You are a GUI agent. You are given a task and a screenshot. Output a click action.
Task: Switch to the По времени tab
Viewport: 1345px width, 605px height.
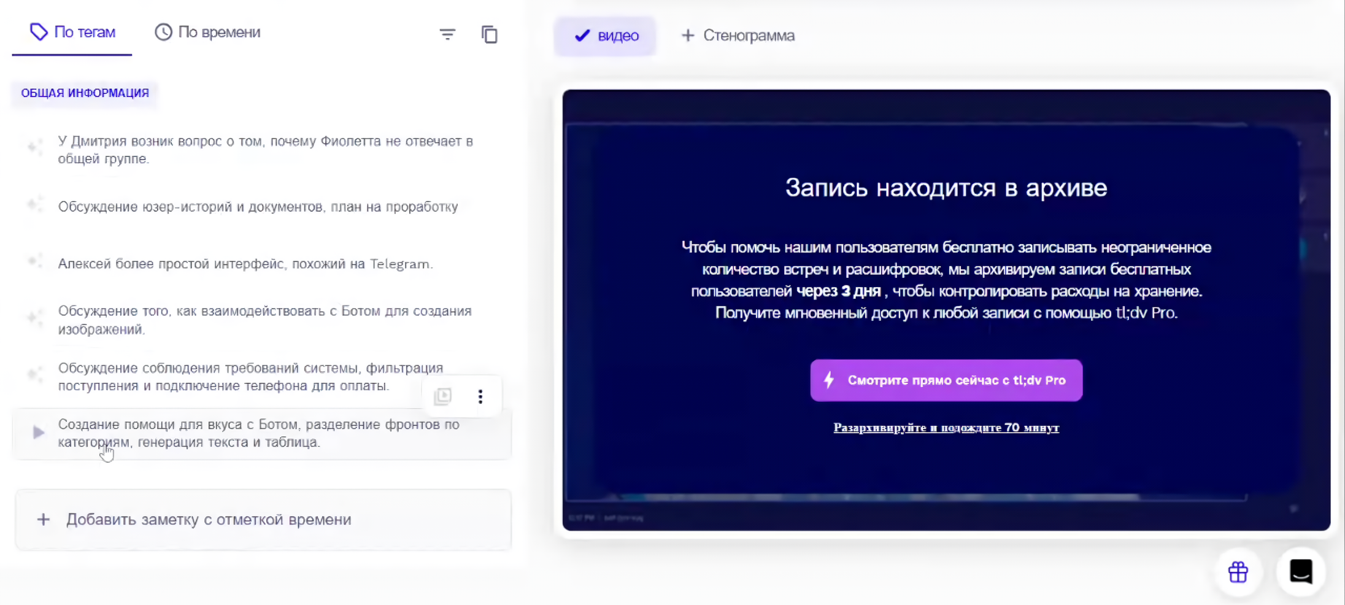coord(207,32)
